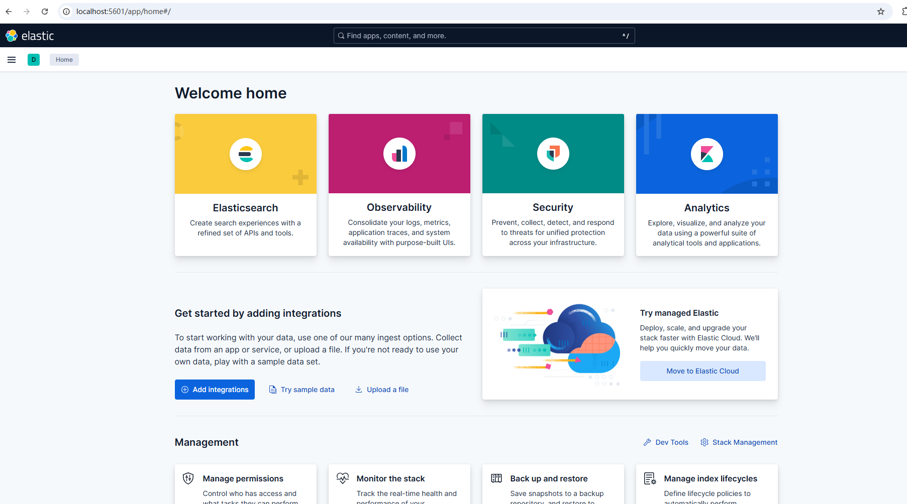
Task: Open the Kibana Analytics icon
Action: 707,154
